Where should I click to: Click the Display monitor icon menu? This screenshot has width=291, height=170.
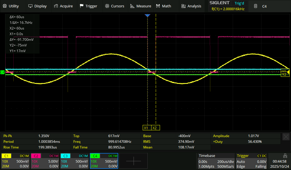click(37, 6)
